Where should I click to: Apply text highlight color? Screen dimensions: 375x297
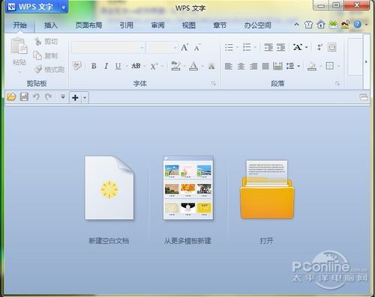(175, 66)
